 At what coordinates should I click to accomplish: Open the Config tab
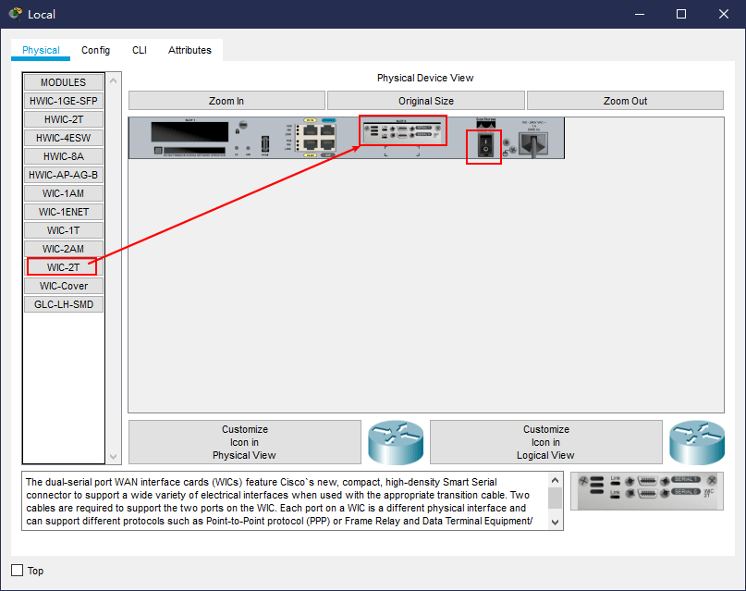coord(95,50)
